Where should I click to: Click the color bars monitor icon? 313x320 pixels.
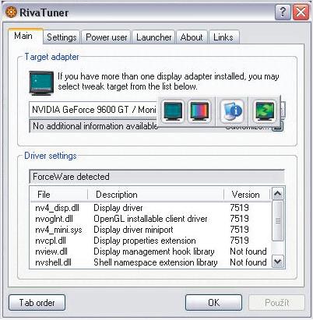[x=199, y=111]
